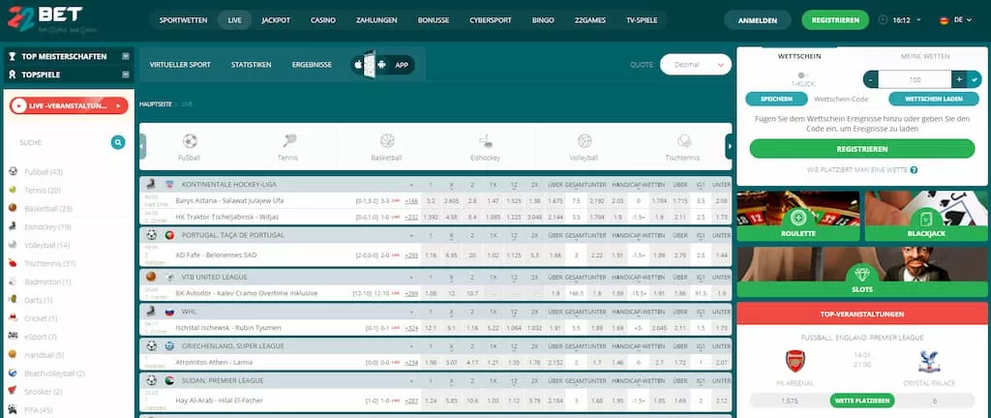Select the Tennis icon in sport carousel
The width and height of the screenshot is (991, 418).
click(289, 141)
